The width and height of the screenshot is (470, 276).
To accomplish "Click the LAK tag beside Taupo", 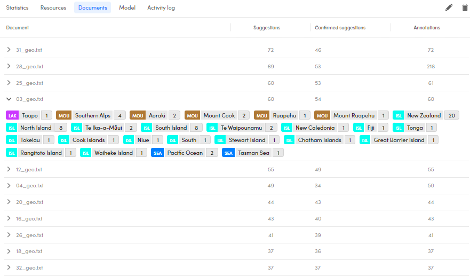I will (12, 115).
